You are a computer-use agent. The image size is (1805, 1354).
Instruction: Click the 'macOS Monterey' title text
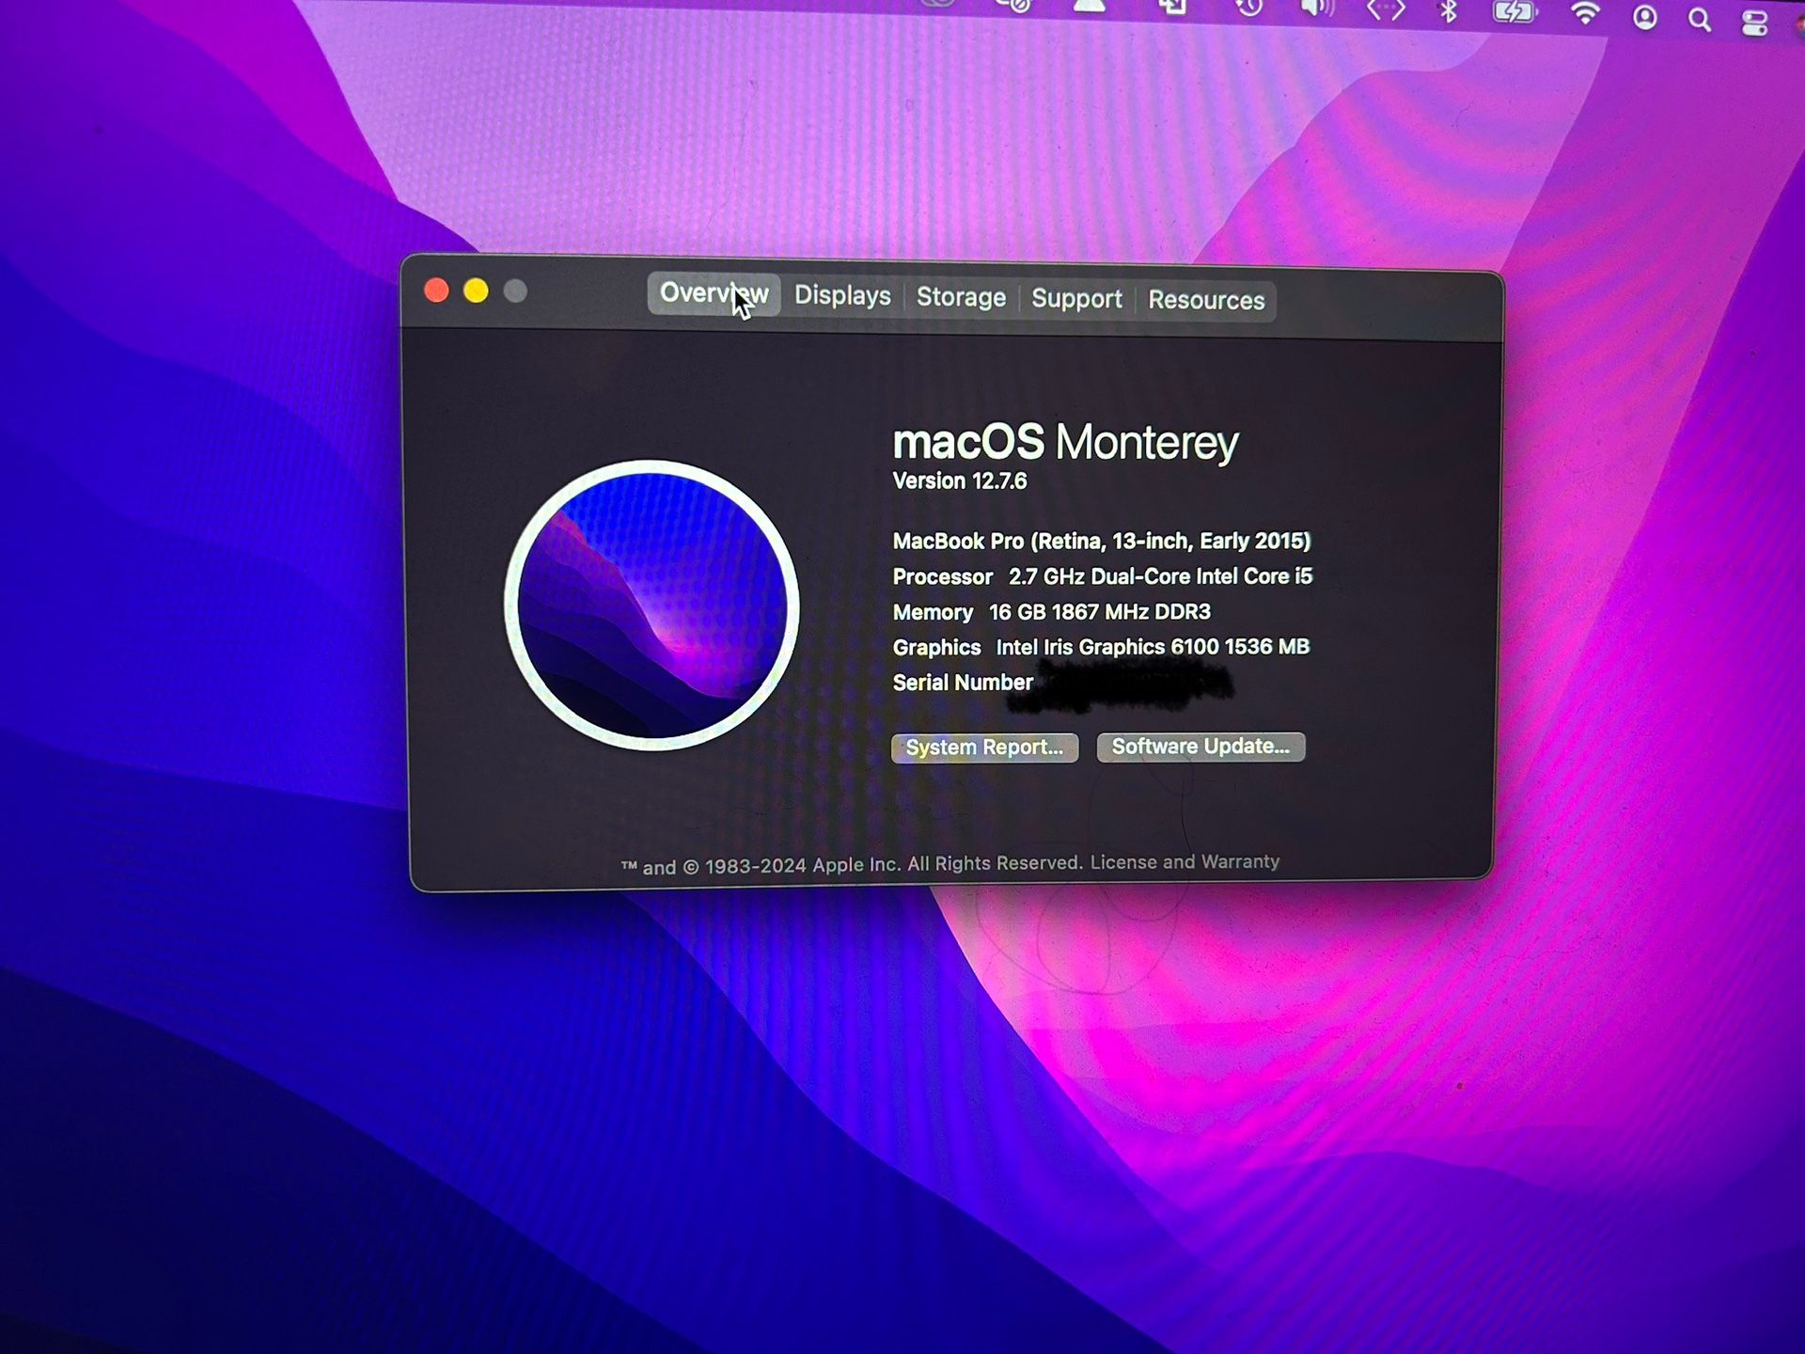pyautogui.click(x=1065, y=442)
